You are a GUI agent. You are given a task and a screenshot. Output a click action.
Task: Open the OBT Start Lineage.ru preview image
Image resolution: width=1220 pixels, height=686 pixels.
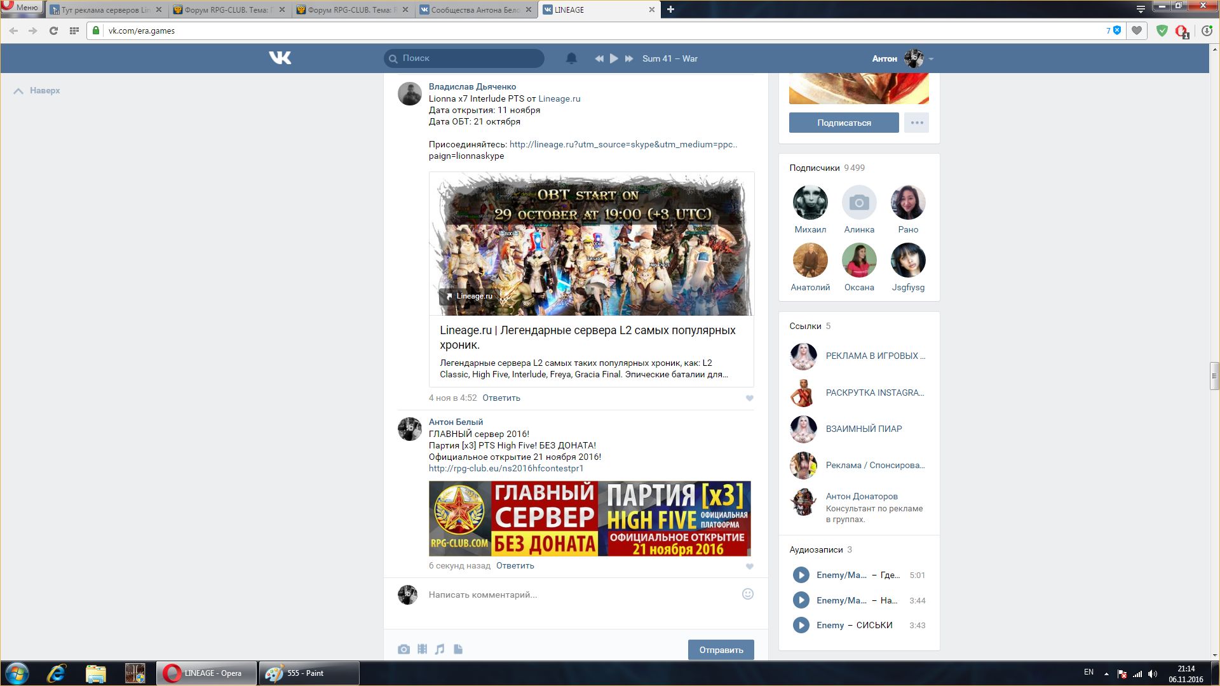[592, 244]
